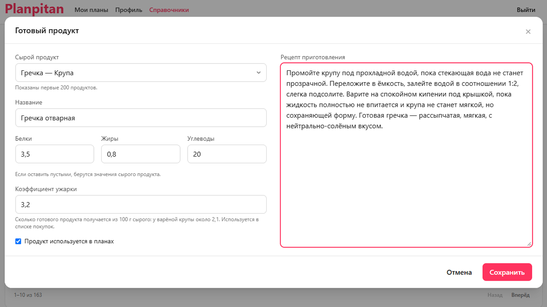This screenshot has height=307, width=547.
Task: Focus the Коэффициент ужарки field
Action: (141, 204)
